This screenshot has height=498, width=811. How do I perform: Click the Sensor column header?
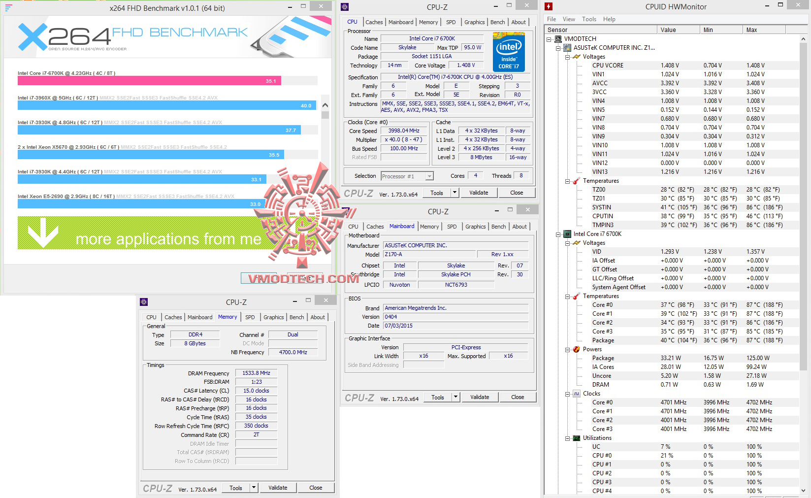(600, 30)
